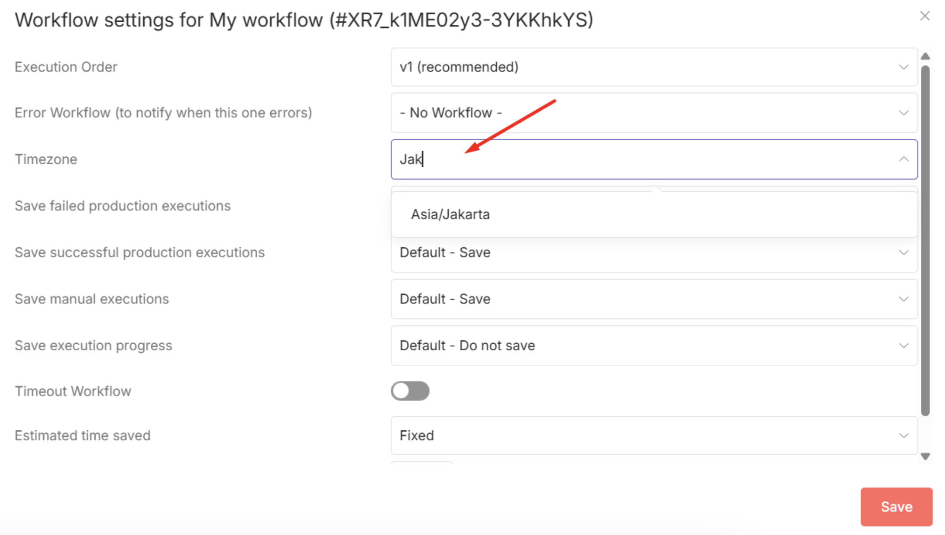Open the Save manual executions dropdown
This screenshot has height=535, width=945.
coord(654,299)
